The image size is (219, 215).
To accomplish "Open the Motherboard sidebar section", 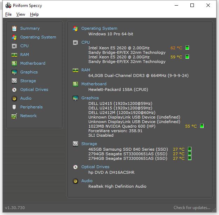I will tap(33, 63).
